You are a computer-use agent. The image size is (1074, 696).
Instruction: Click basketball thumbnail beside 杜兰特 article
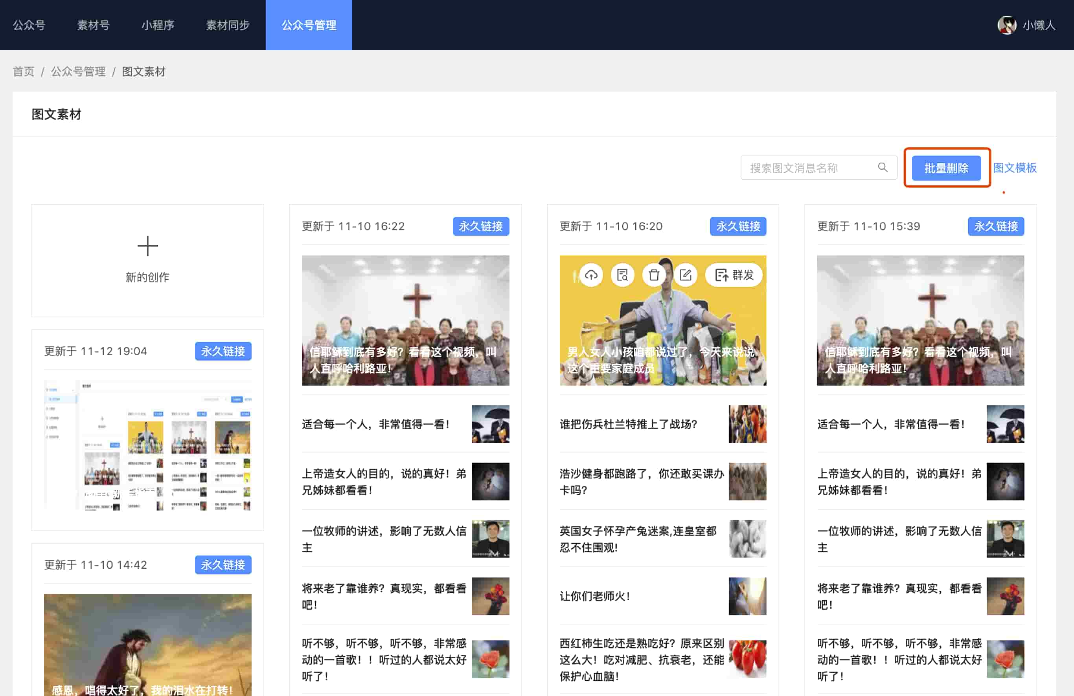tap(748, 424)
